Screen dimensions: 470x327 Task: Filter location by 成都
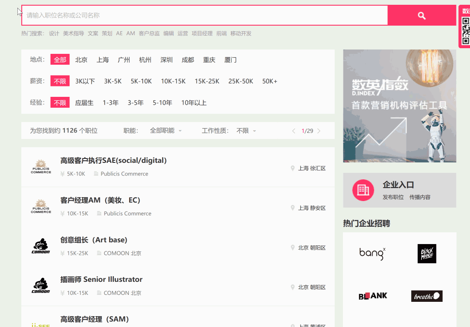[188, 60]
